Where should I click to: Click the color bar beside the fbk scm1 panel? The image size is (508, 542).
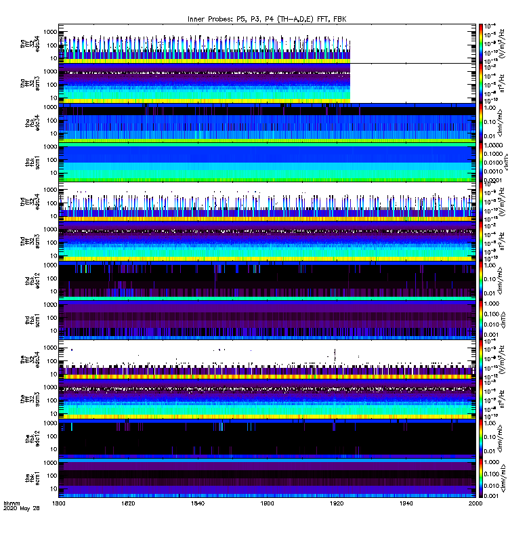480,478
